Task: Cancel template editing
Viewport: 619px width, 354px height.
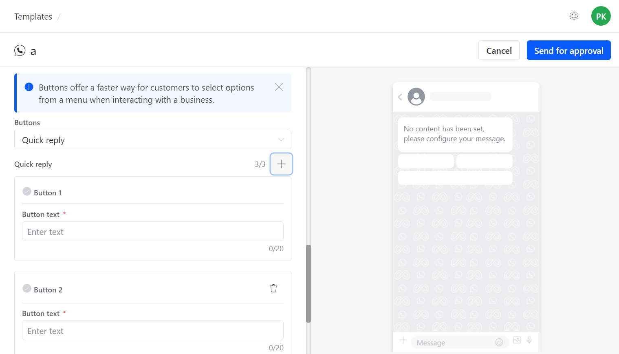Action: tap(499, 50)
